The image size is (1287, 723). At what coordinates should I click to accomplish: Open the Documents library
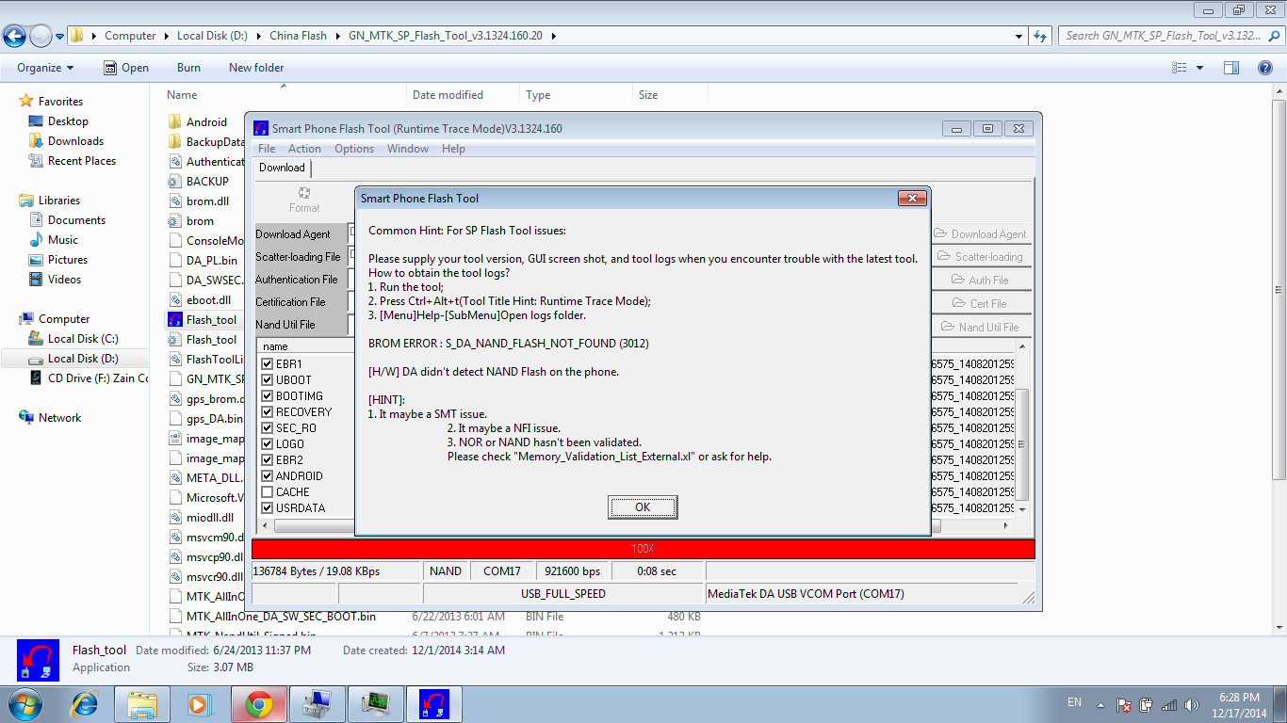[76, 220]
